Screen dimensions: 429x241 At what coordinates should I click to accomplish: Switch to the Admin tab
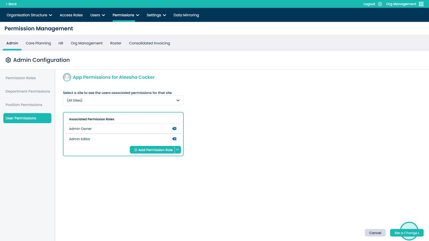(x=12, y=43)
